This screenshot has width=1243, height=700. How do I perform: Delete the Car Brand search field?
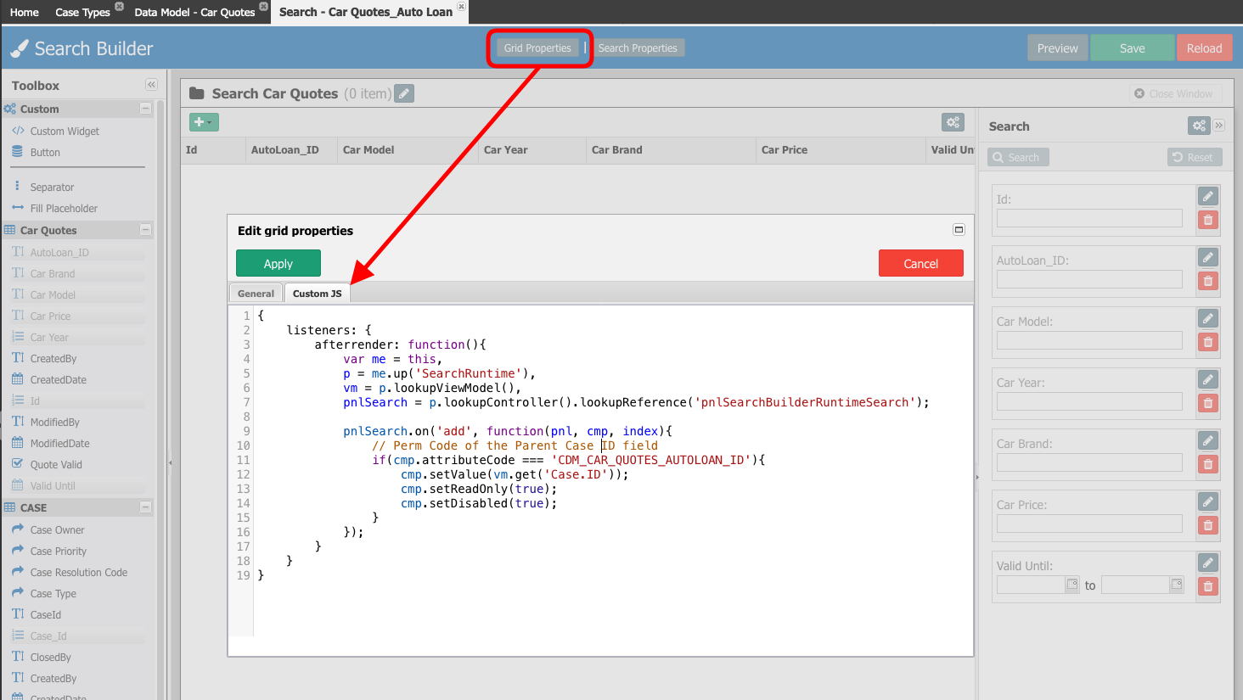1208,464
